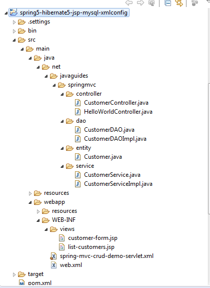Click the web.xml file icon

click(x=53, y=265)
